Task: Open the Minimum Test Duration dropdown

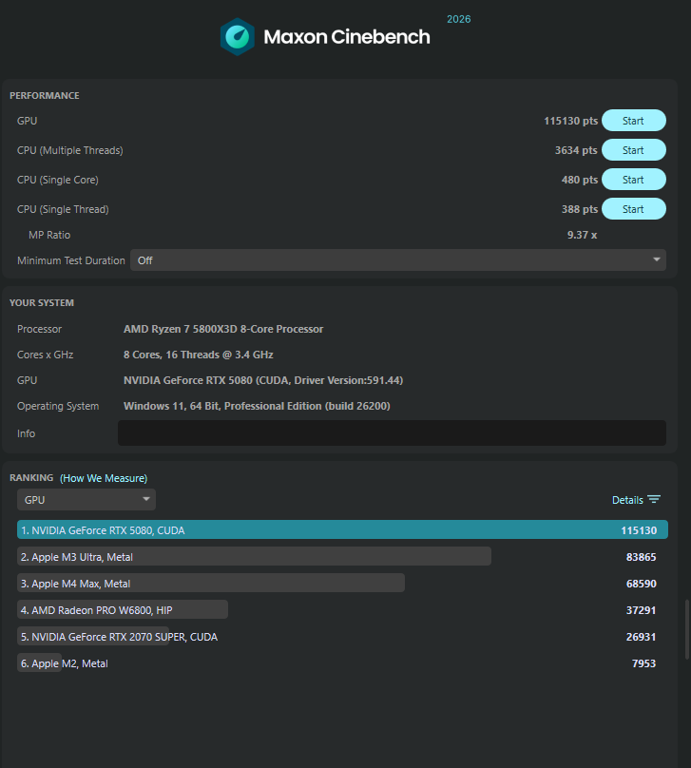Action: pyautogui.click(x=397, y=260)
